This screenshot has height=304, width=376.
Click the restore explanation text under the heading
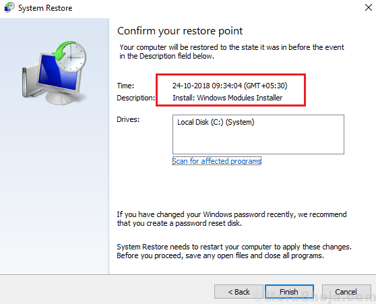pyautogui.click(x=232, y=52)
